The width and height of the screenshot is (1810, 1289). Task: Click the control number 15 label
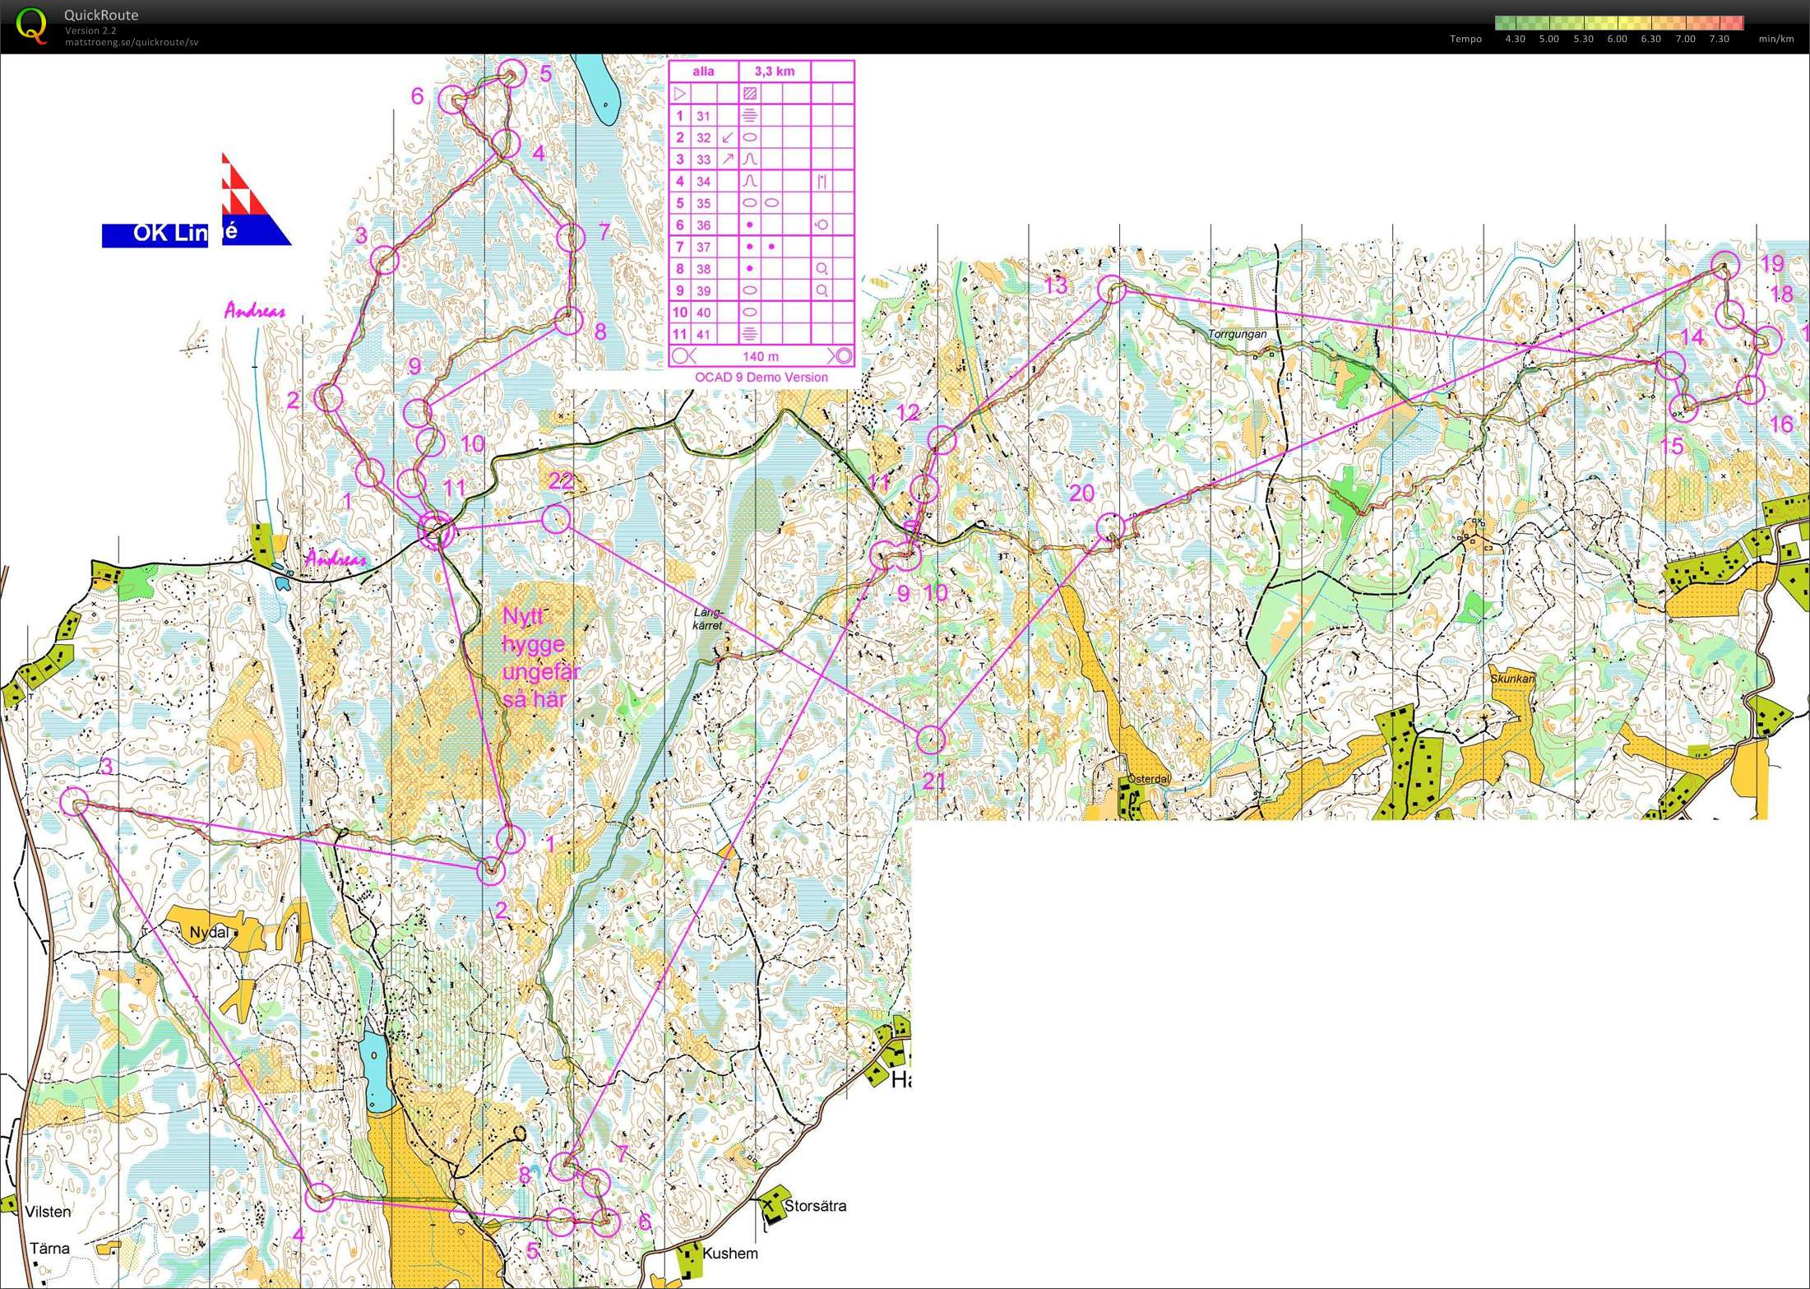coord(1672,447)
